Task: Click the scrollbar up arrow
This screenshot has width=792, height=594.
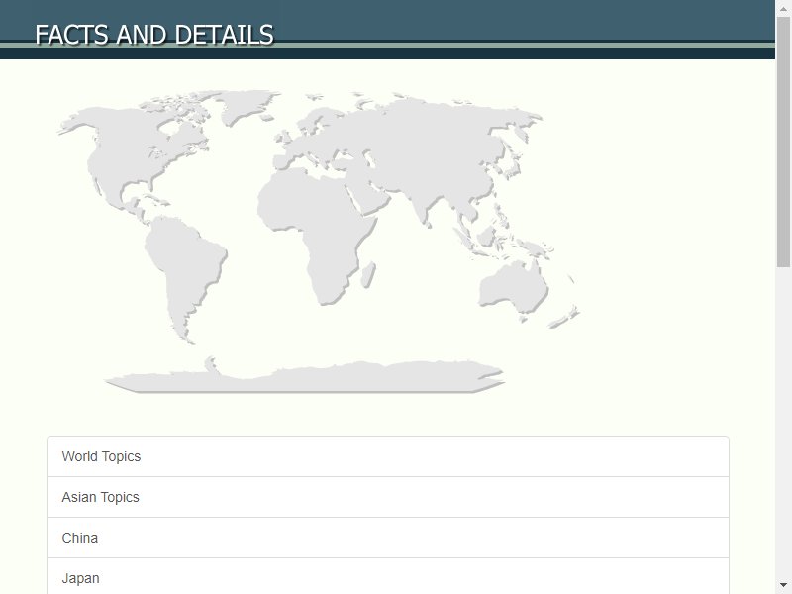Action: 783,8
